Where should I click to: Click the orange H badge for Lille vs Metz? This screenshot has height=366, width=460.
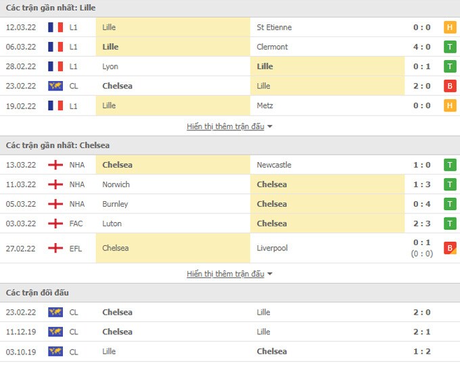pos(449,106)
